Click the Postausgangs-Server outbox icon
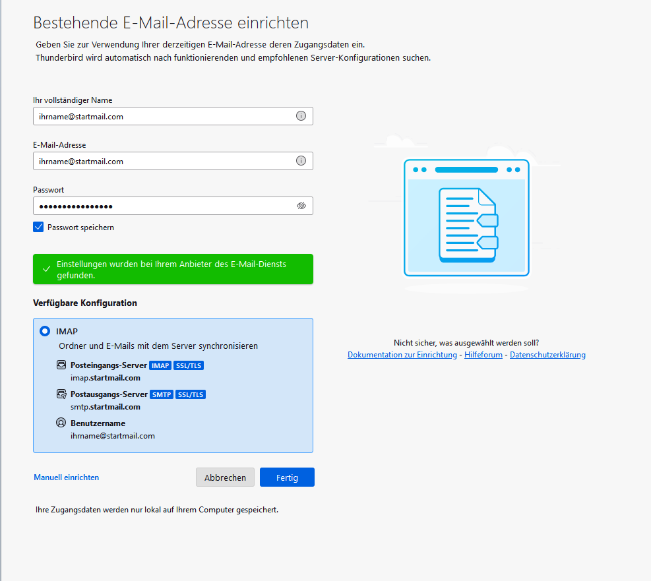The image size is (651, 581). 61,394
